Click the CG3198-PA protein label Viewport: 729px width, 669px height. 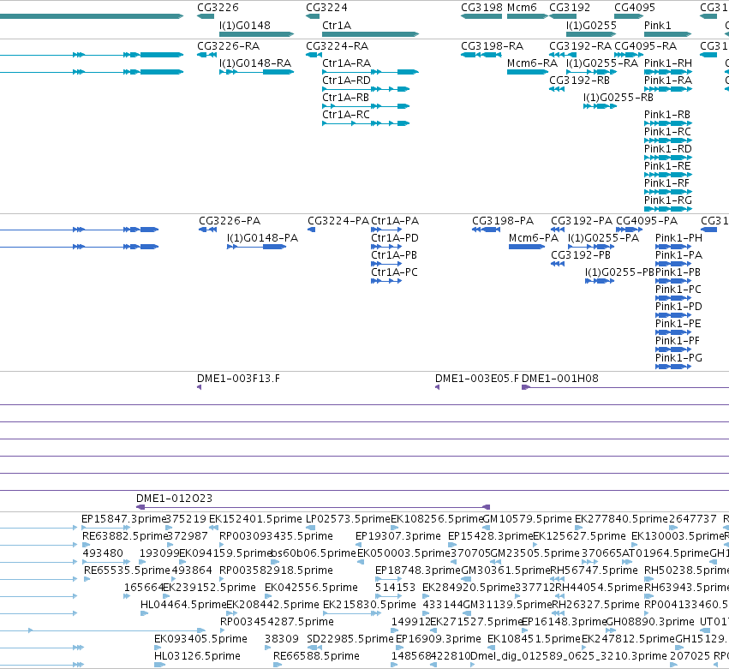503,221
